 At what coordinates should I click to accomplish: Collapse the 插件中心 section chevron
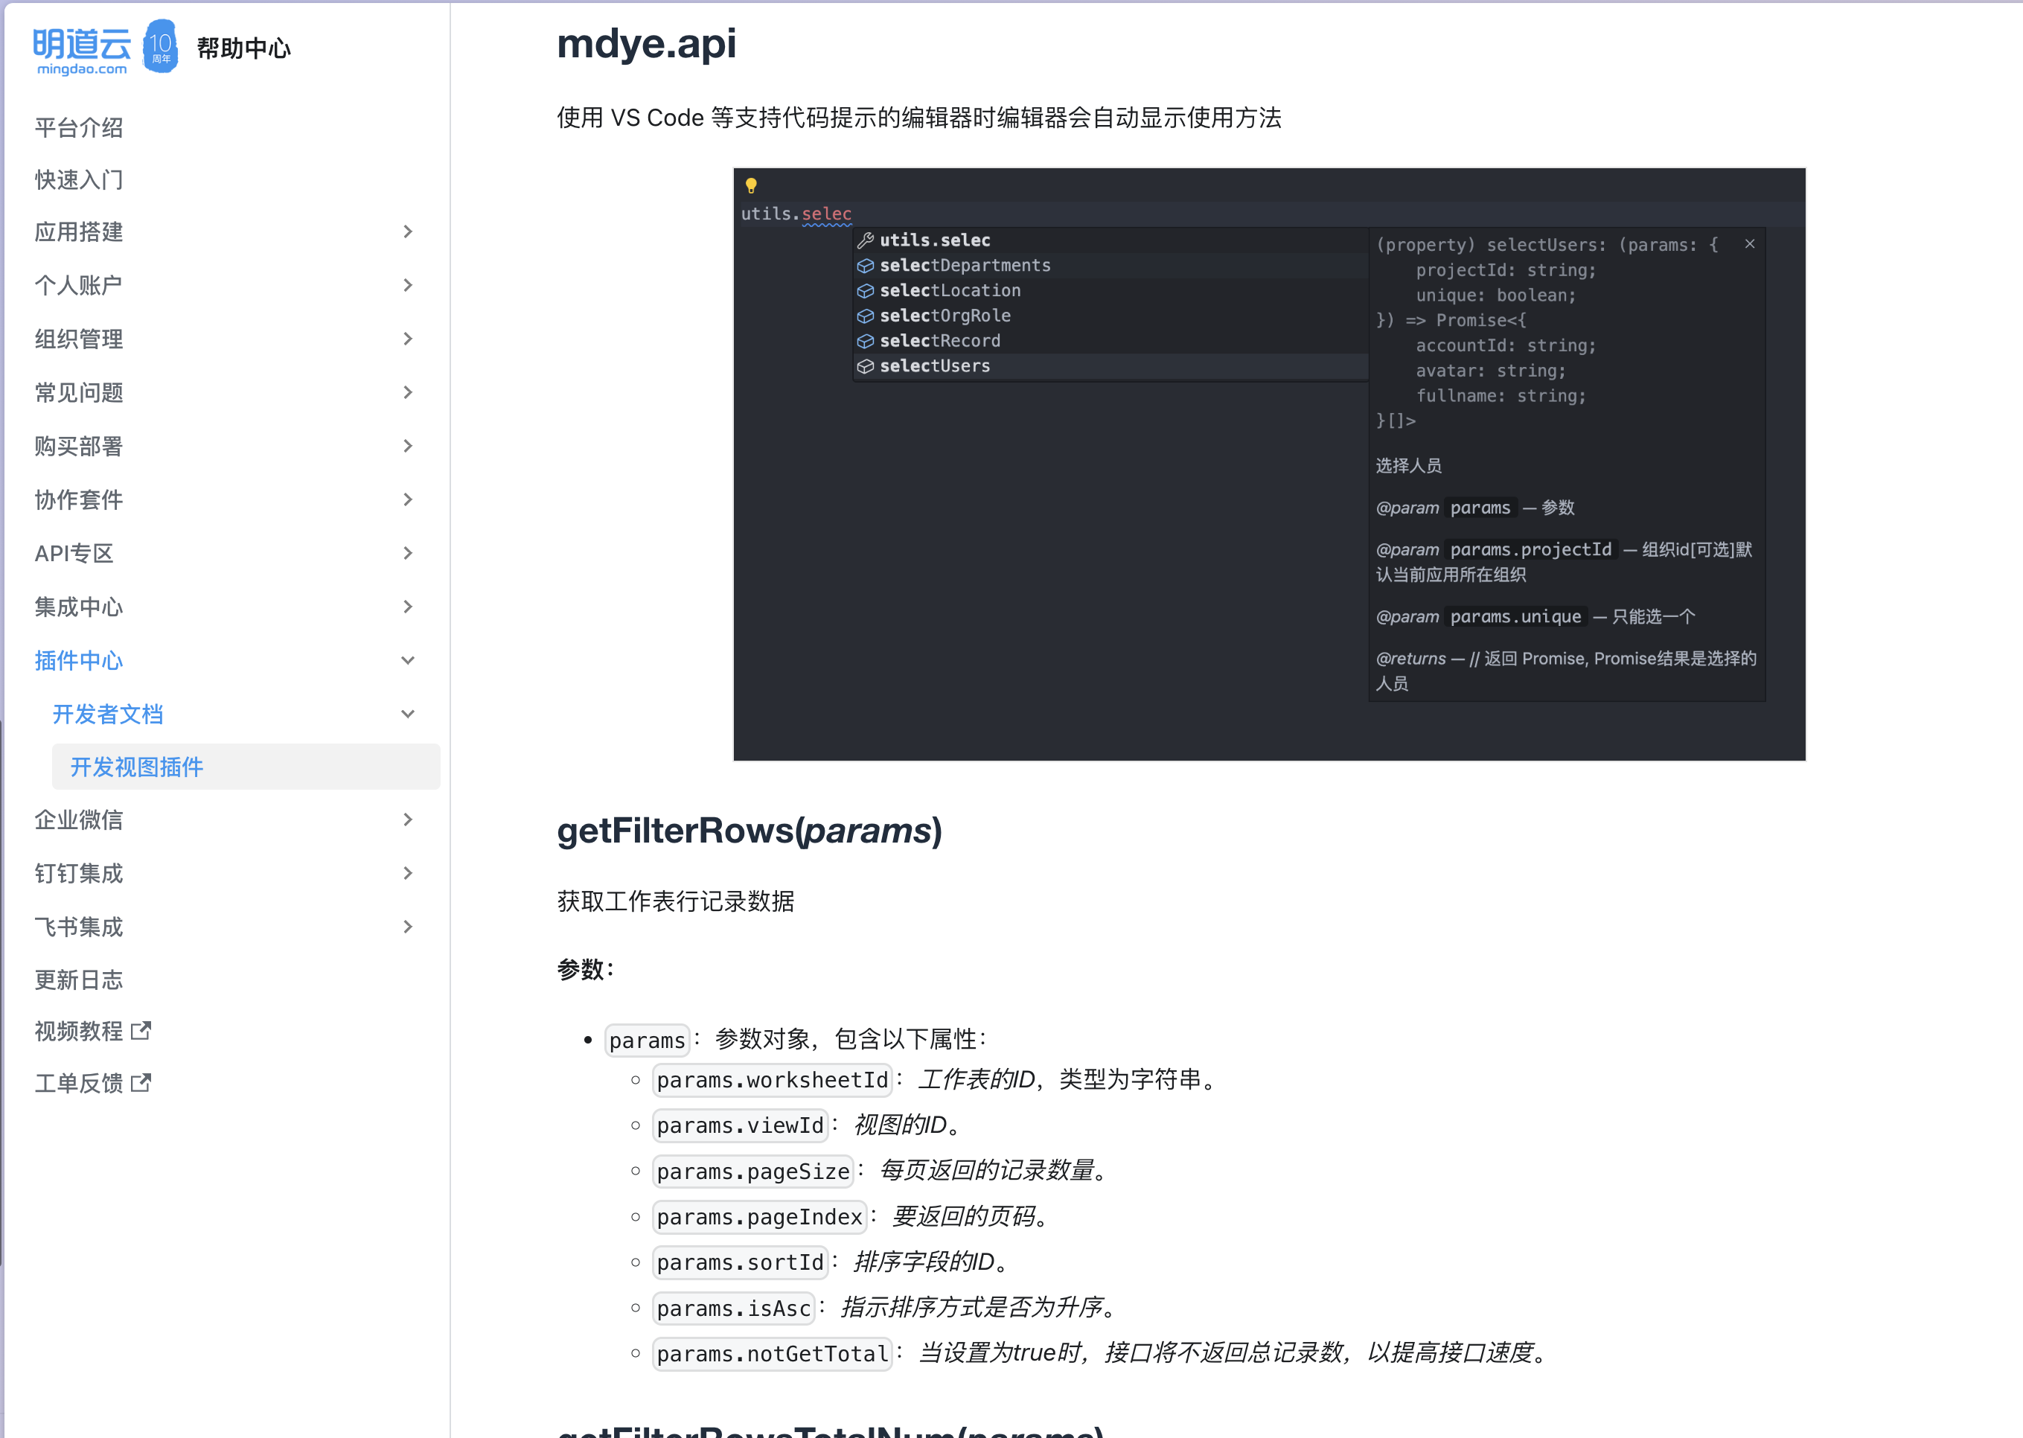pyautogui.click(x=407, y=660)
